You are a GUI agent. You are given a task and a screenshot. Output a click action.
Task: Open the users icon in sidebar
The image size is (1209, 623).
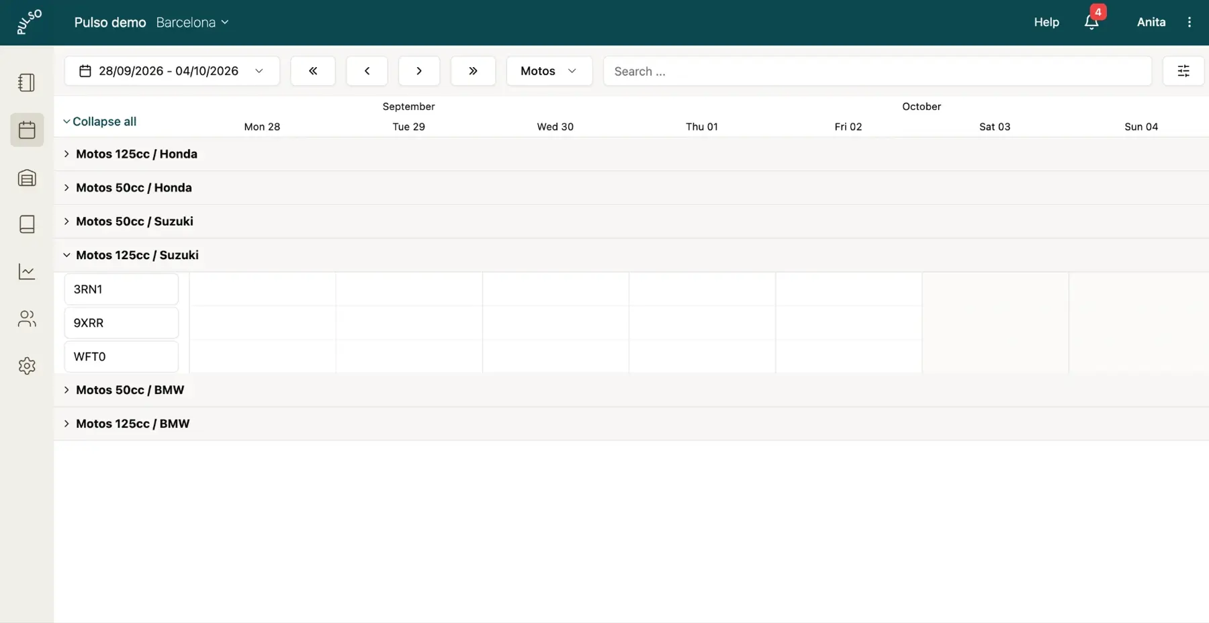[x=27, y=319]
